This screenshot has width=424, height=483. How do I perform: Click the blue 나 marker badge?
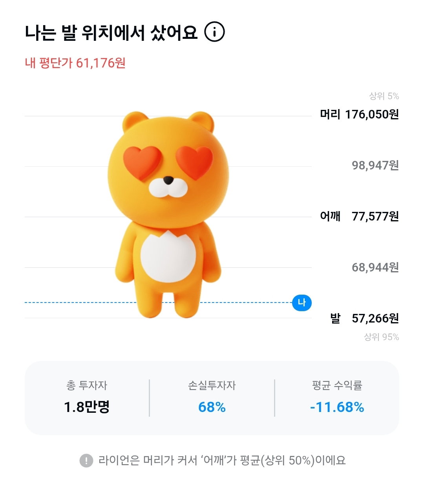click(x=302, y=303)
